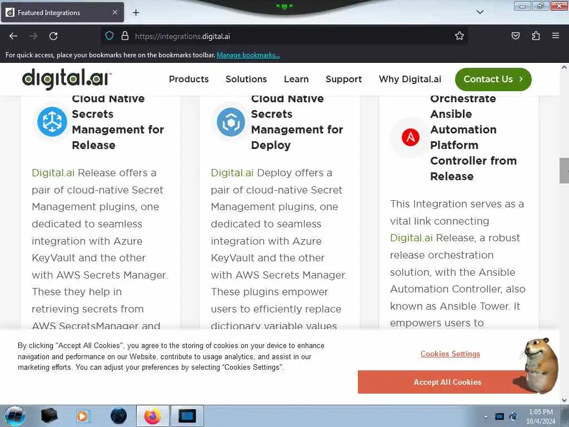The height and width of the screenshot is (427, 569).
Task: Open the black box taskbar icon
Action: [x=49, y=416]
